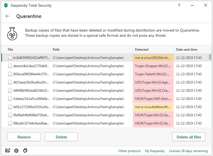Open help with the question mark
213x156 pixels.
179,5
